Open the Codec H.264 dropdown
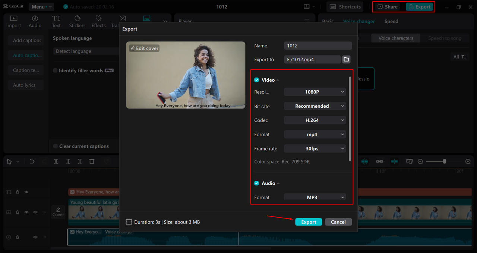The width and height of the screenshot is (477, 253). click(315, 120)
